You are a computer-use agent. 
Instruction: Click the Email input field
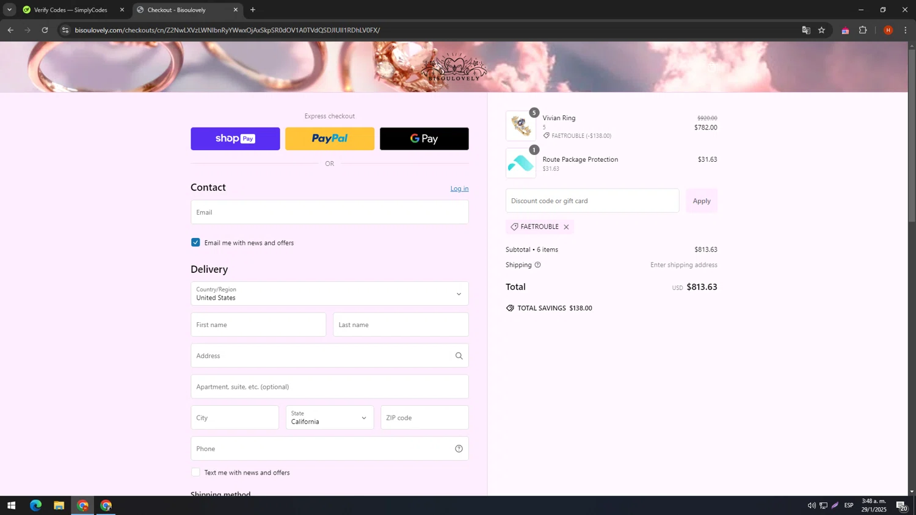point(330,212)
